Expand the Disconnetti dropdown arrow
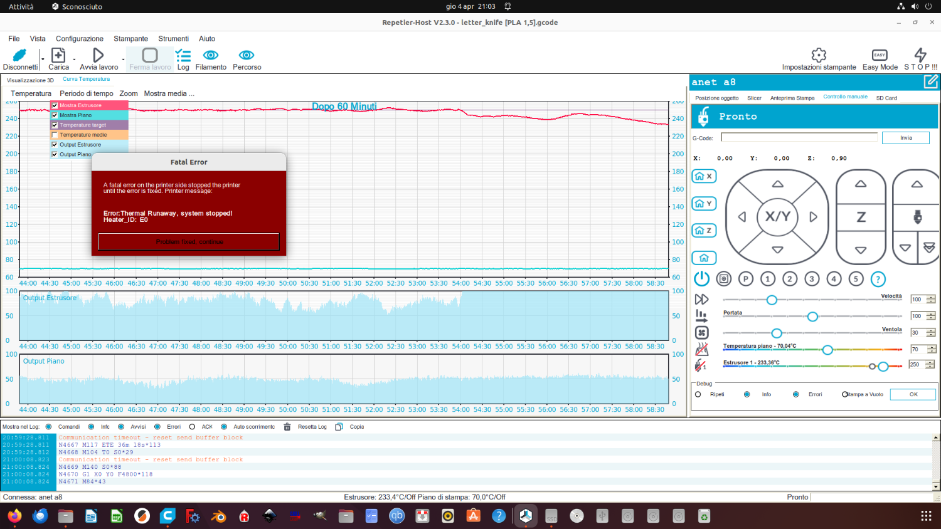The width and height of the screenshot is (941, 529). point(43,60)
